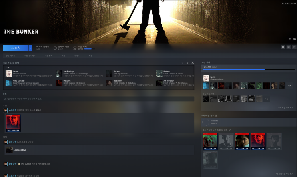This screenshot has height=177, width=297.
Task: Open the 지원 support tab
Action: pos(90,56)
